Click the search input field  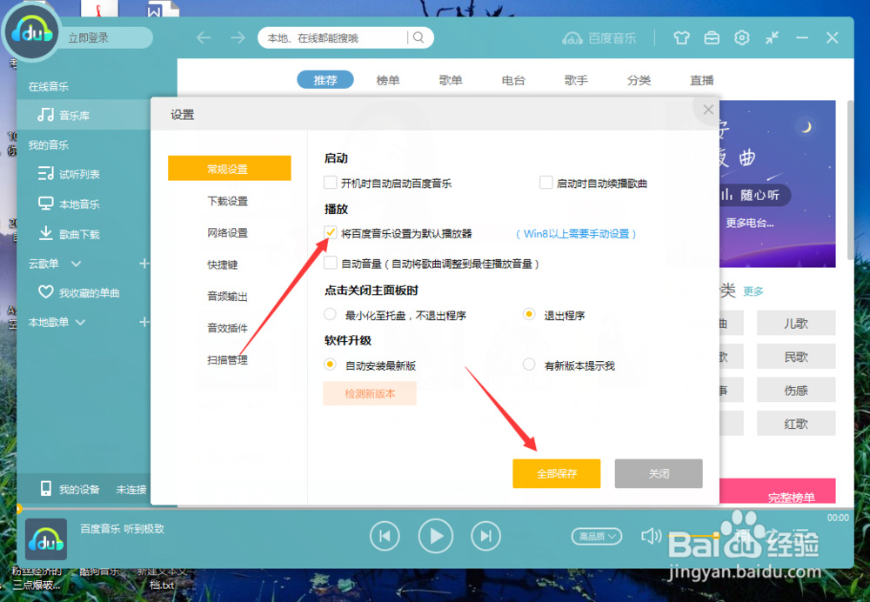335,37
